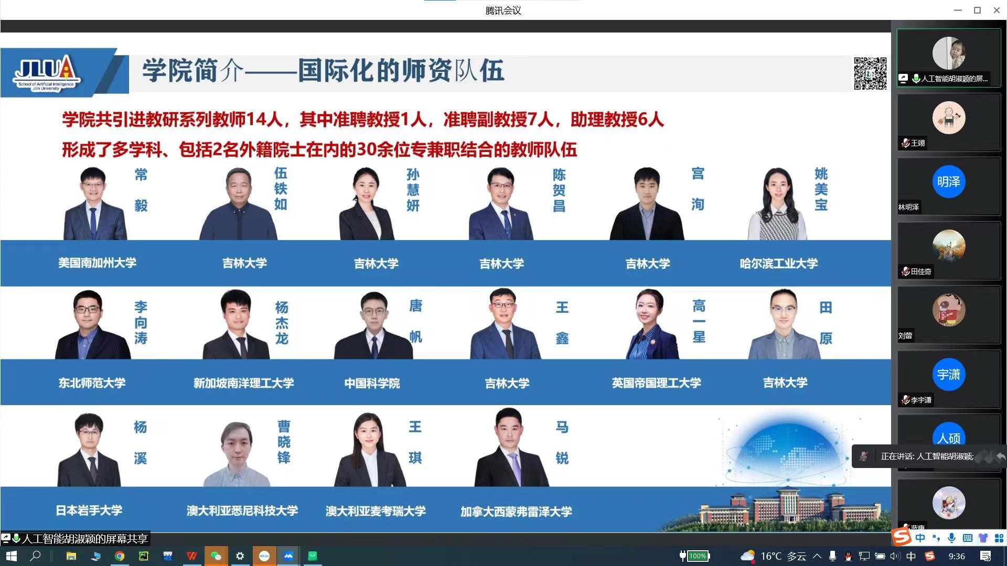Open Sogou skin shirt icon
1007x566 pixels.
point(983,538)
